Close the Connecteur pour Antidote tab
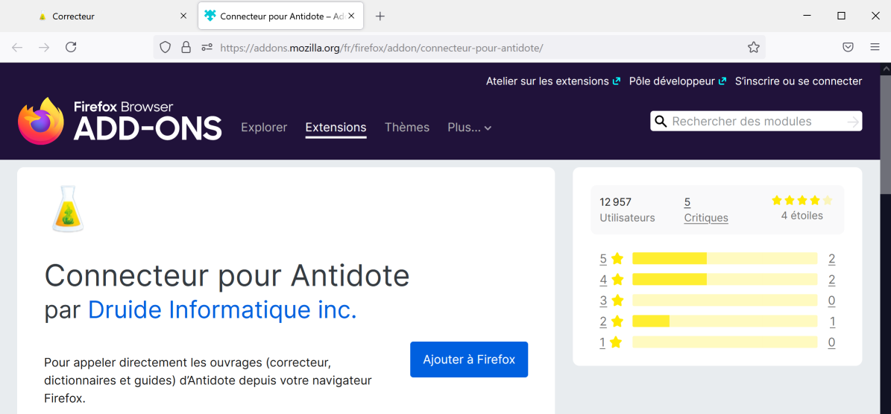 tap(351, 16)
